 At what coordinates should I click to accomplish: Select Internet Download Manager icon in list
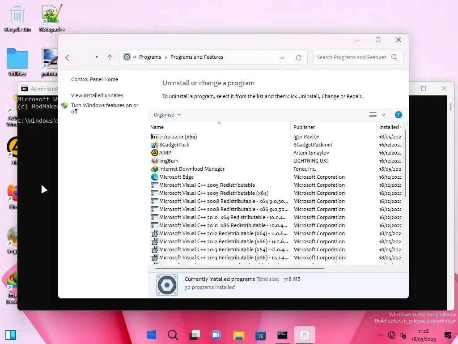[x=154, y=169]
